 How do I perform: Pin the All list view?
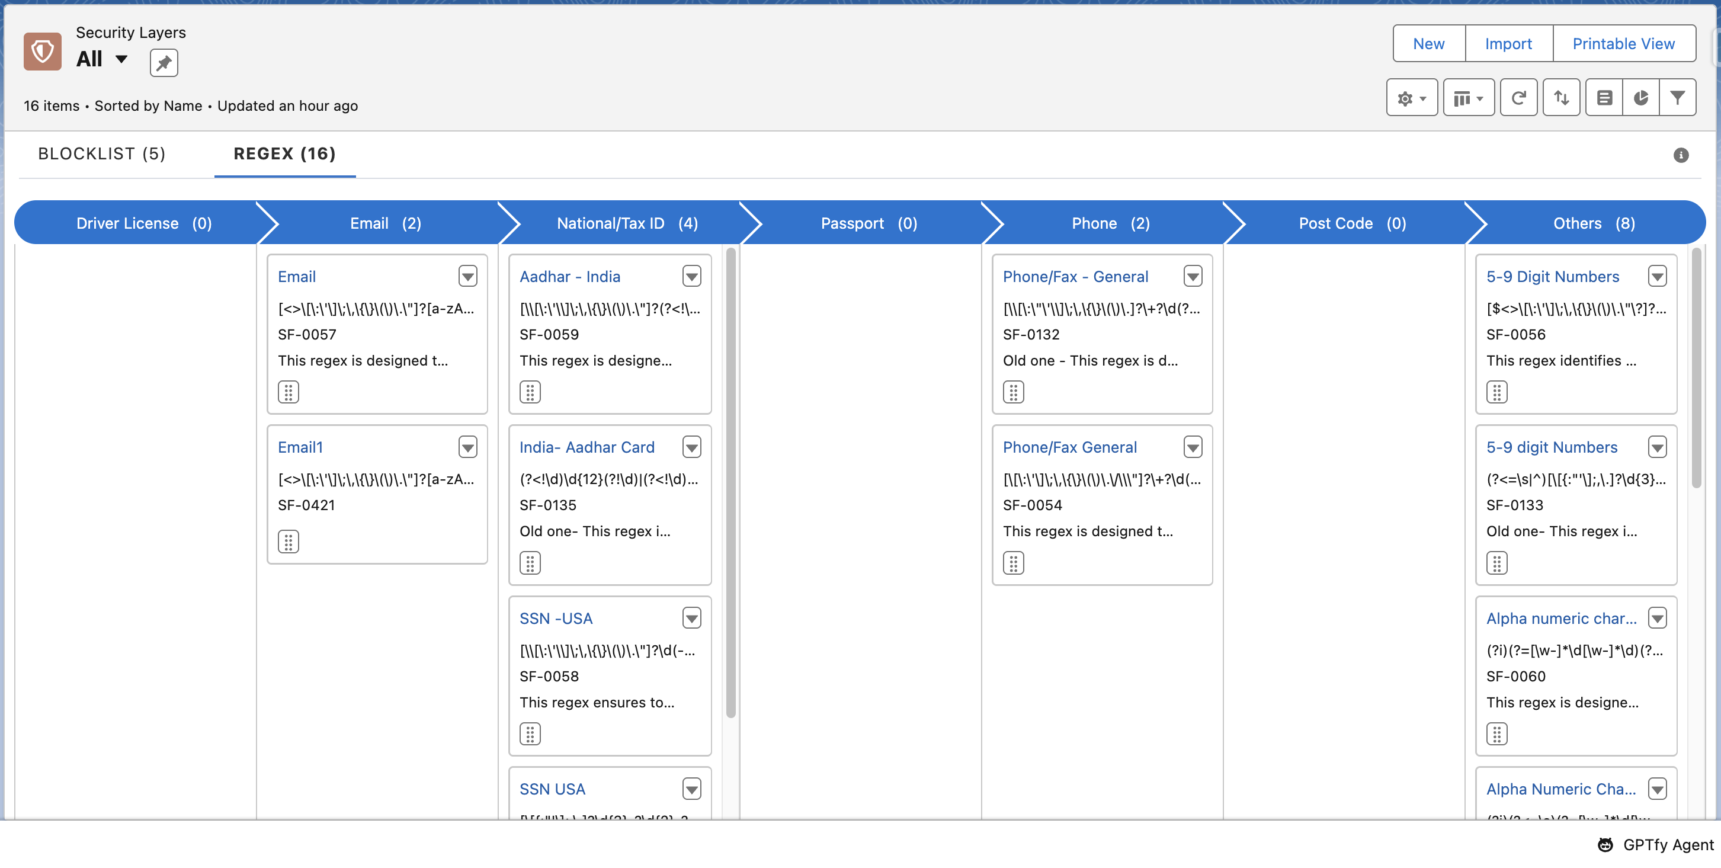click(164, 63)
